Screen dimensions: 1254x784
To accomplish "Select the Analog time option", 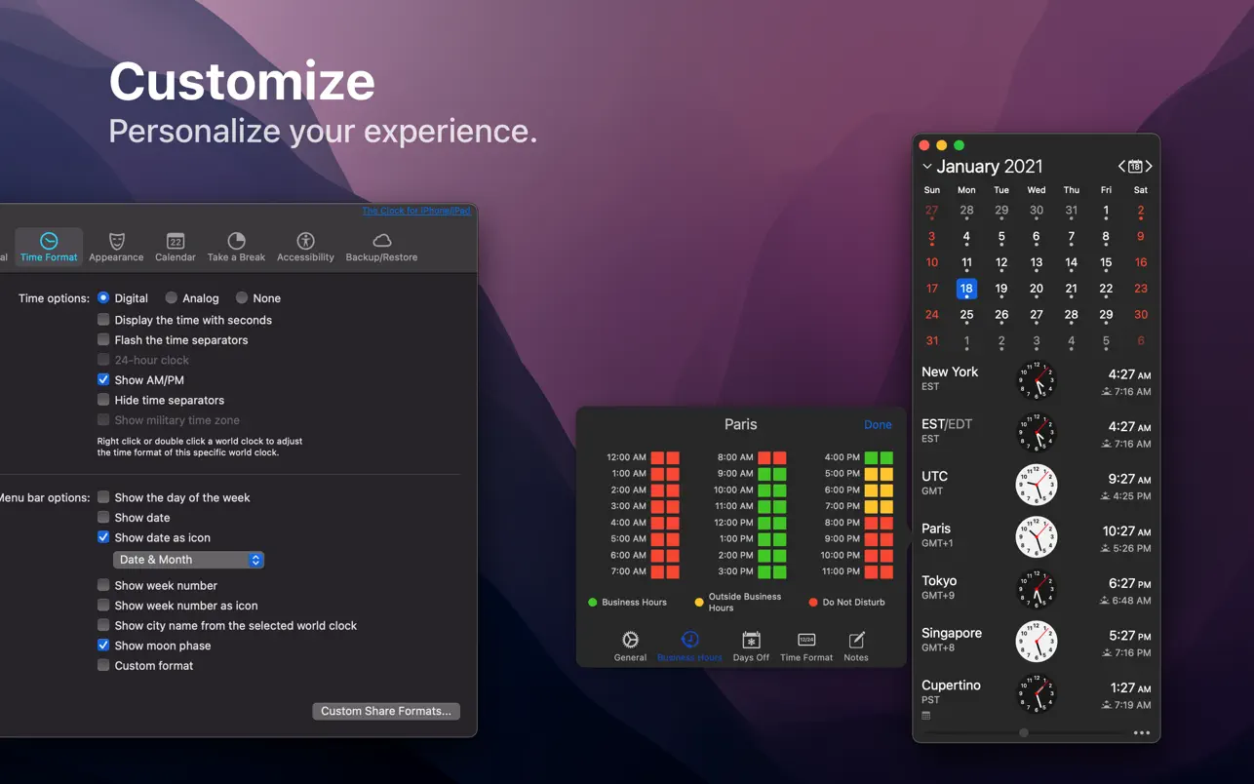I will pos(172,298).
